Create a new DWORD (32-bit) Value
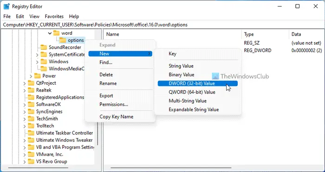The height and width of the screenshot is (172, 325). pos(198,83)
